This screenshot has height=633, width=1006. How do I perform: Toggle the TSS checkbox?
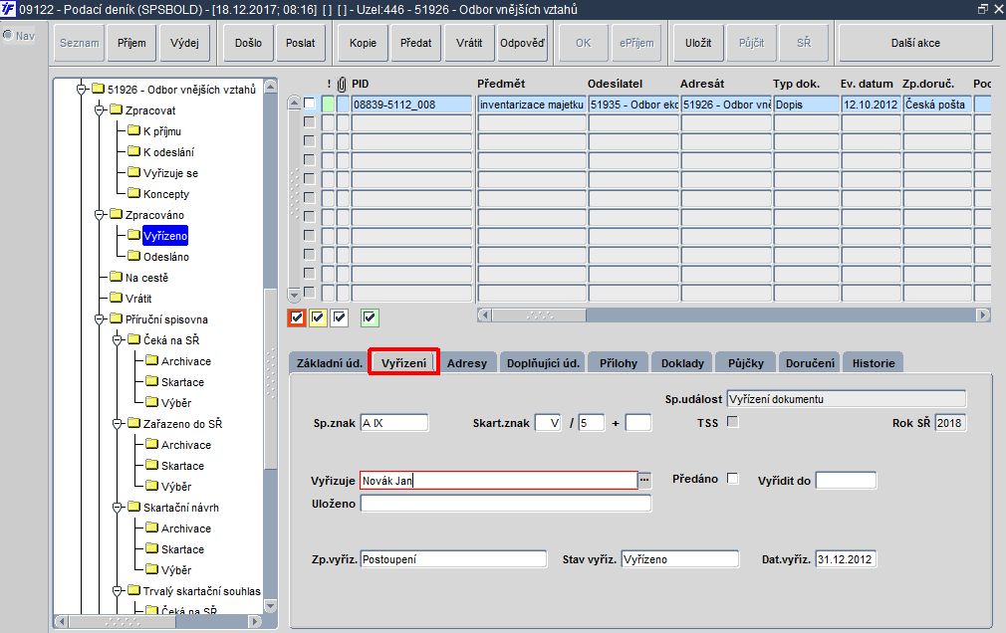point(733,422)
